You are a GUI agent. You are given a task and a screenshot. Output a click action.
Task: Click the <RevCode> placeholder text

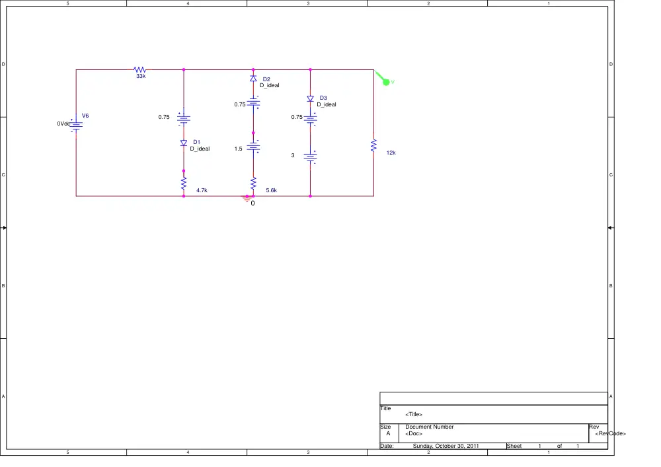coord(610,433)
